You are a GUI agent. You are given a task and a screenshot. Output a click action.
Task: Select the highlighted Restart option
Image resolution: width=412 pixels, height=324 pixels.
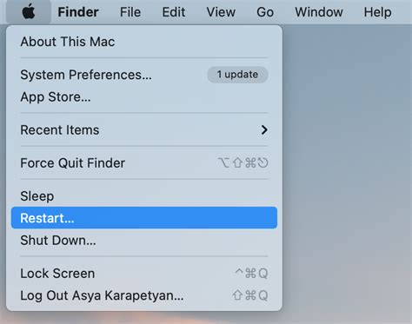[x=144, y=218]
